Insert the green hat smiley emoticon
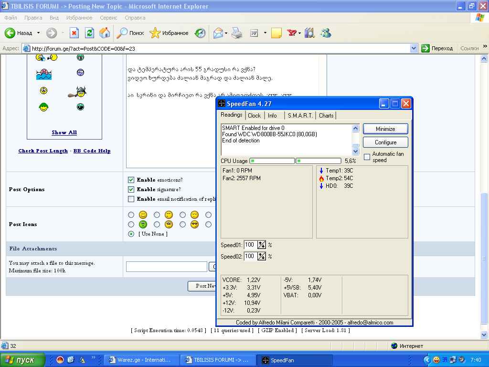 point(43,107)
